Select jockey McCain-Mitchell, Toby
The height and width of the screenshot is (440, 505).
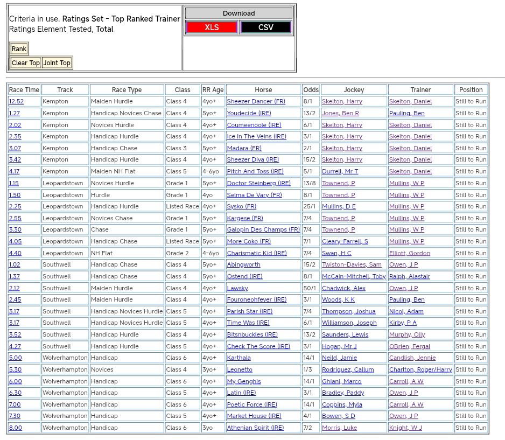(x=354, y=276)
